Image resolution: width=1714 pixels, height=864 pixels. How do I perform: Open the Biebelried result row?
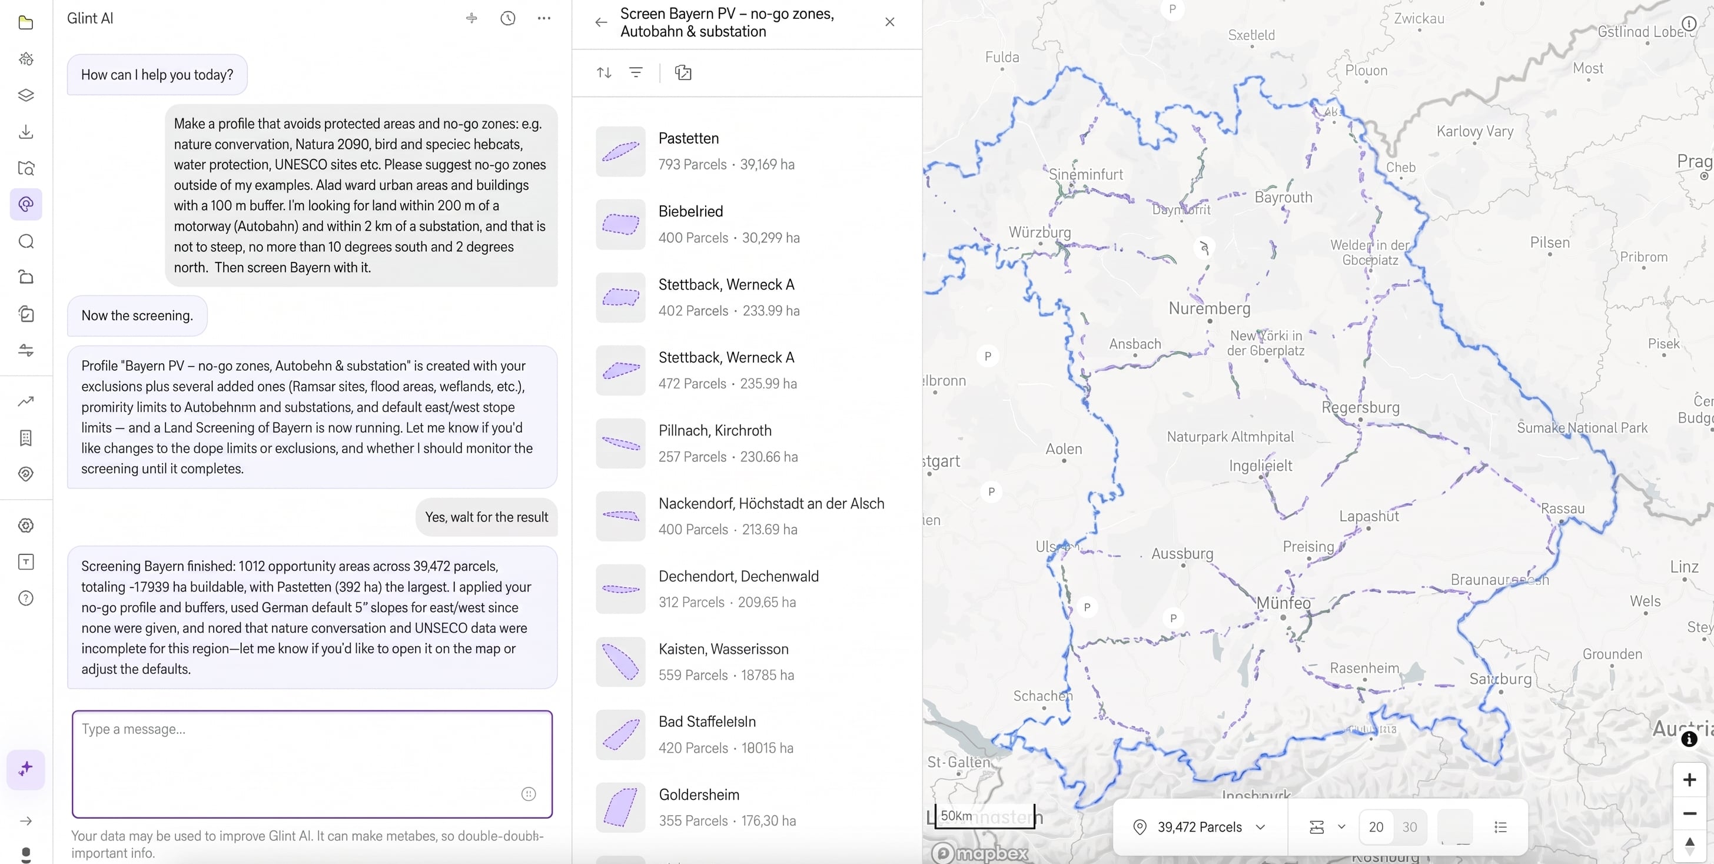click(746, 224)
